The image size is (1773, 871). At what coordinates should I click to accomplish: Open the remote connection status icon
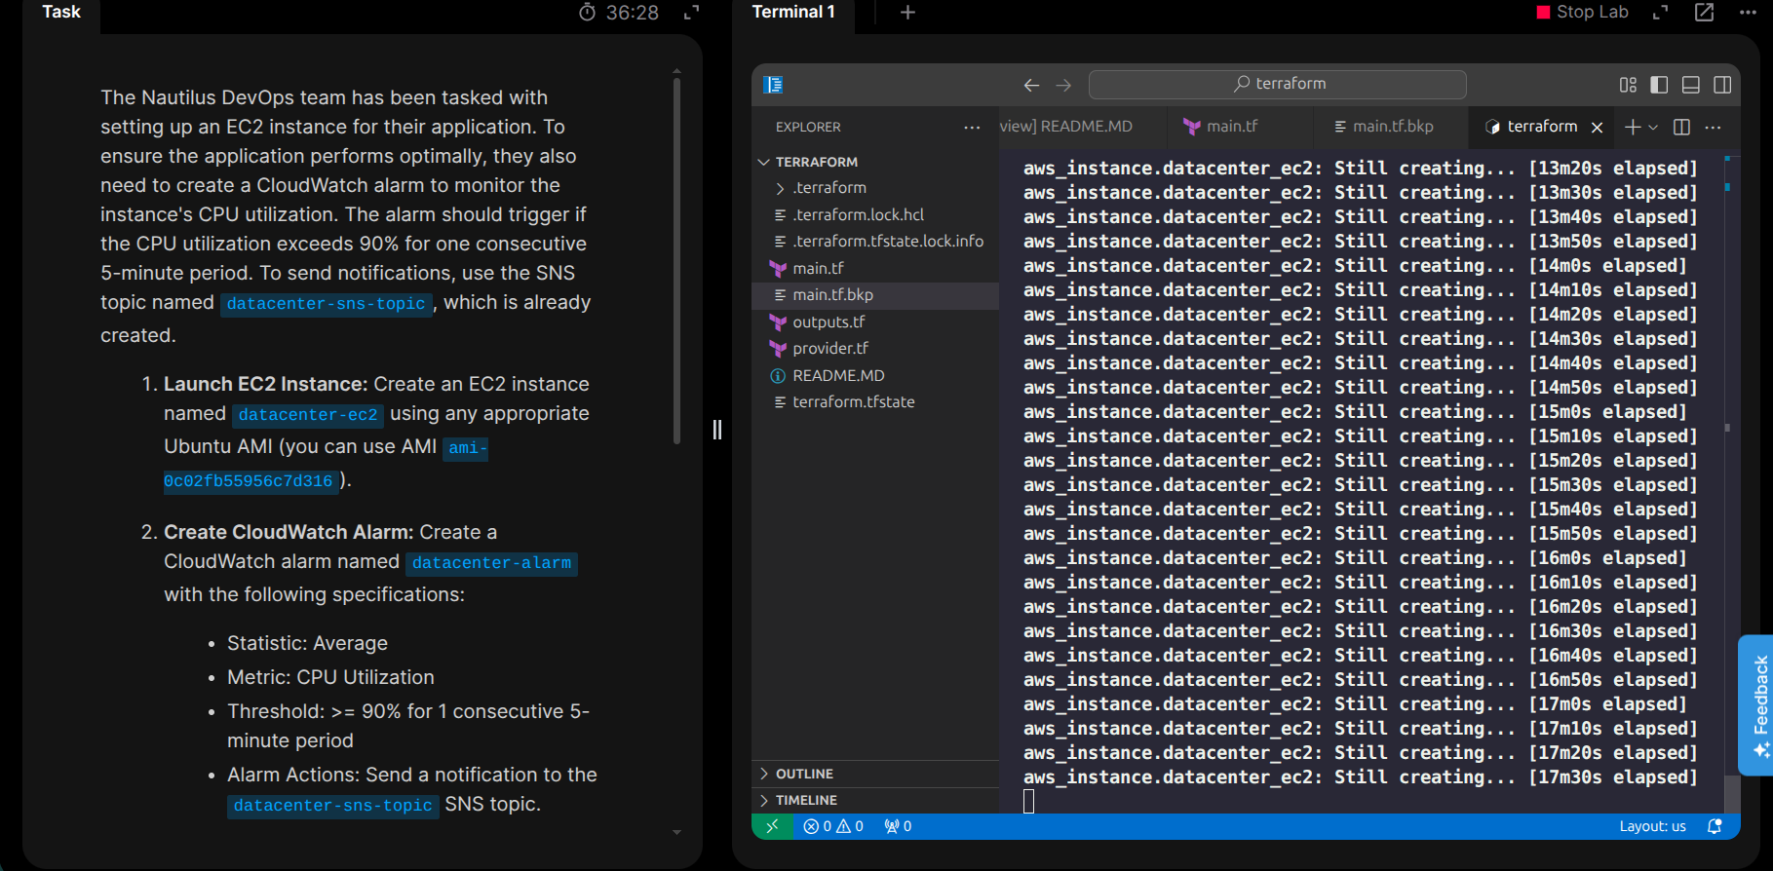click(x=772, y=826)
